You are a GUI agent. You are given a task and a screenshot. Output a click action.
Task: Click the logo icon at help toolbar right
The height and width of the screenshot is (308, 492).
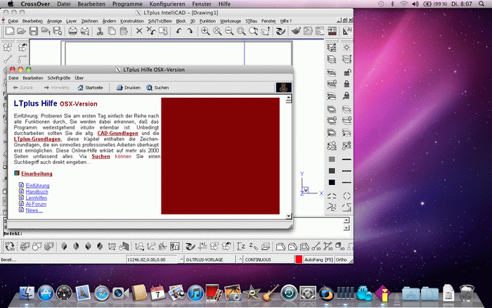pyautogui.click(x=283, y=88)
